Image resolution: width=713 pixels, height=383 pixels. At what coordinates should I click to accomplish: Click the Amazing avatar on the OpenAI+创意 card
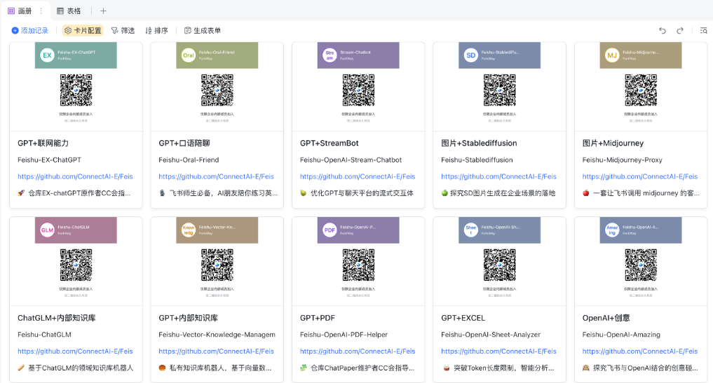tap(612, 230)
